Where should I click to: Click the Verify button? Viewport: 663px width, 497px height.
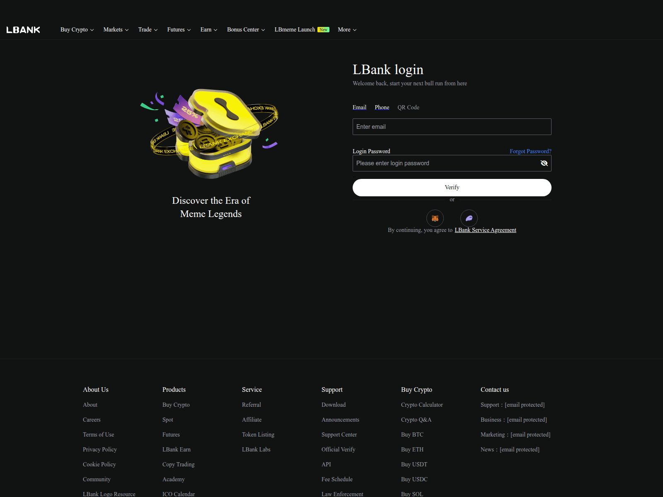(x=452, y=188)
